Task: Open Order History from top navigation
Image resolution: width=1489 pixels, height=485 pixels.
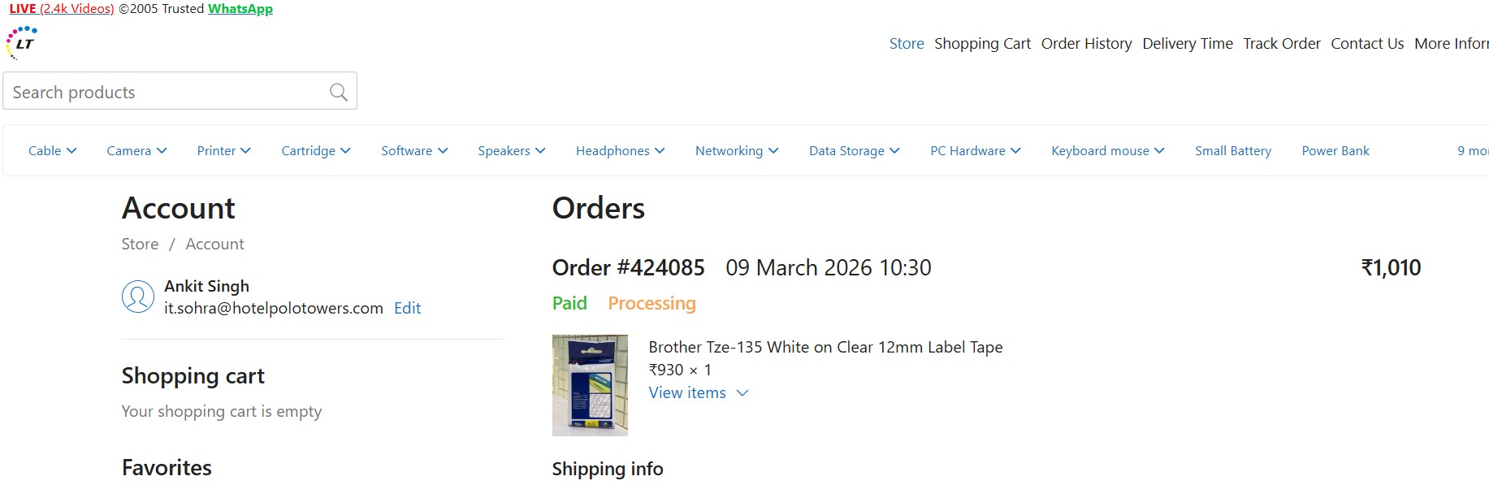Action: (1086, 44)
